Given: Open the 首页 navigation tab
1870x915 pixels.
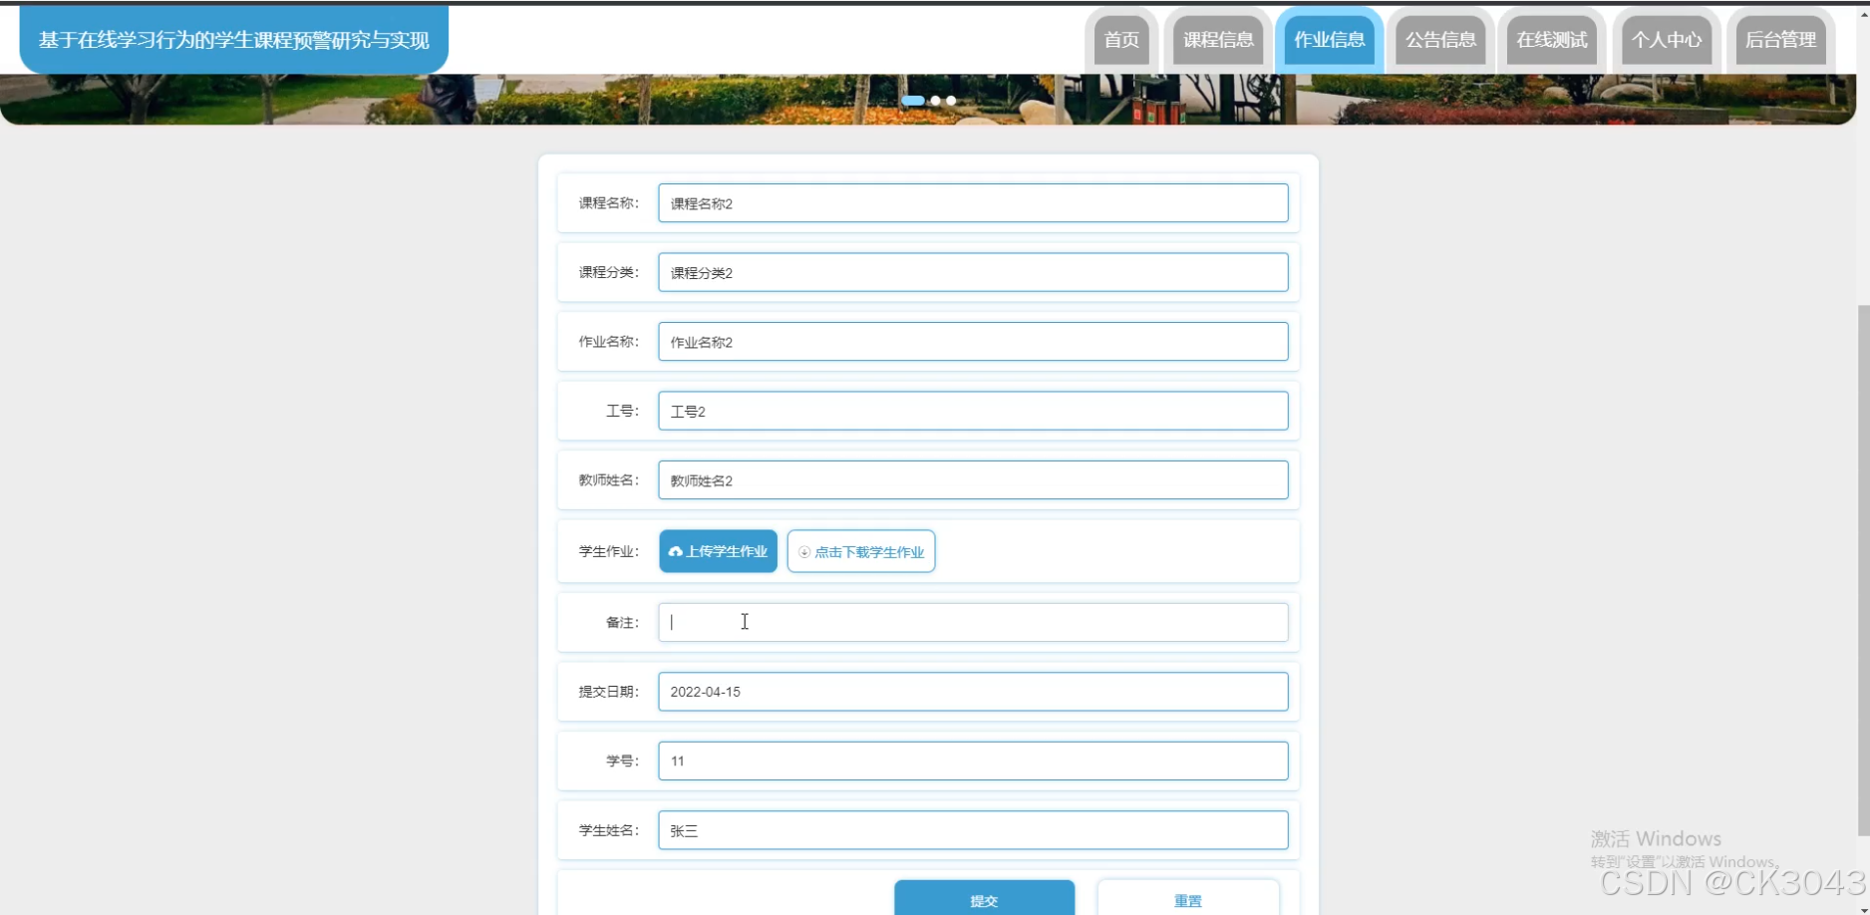Looking at the screenshot, I should (x=1121, y=40).
